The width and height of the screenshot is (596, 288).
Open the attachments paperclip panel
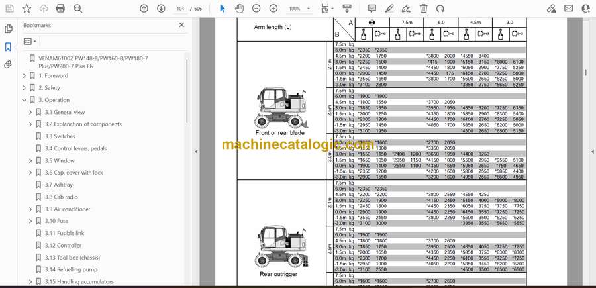(x=8, y=64)
